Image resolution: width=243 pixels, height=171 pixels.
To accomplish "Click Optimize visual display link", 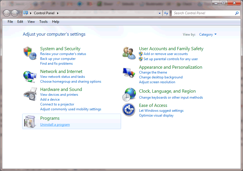I will [156, 115].
